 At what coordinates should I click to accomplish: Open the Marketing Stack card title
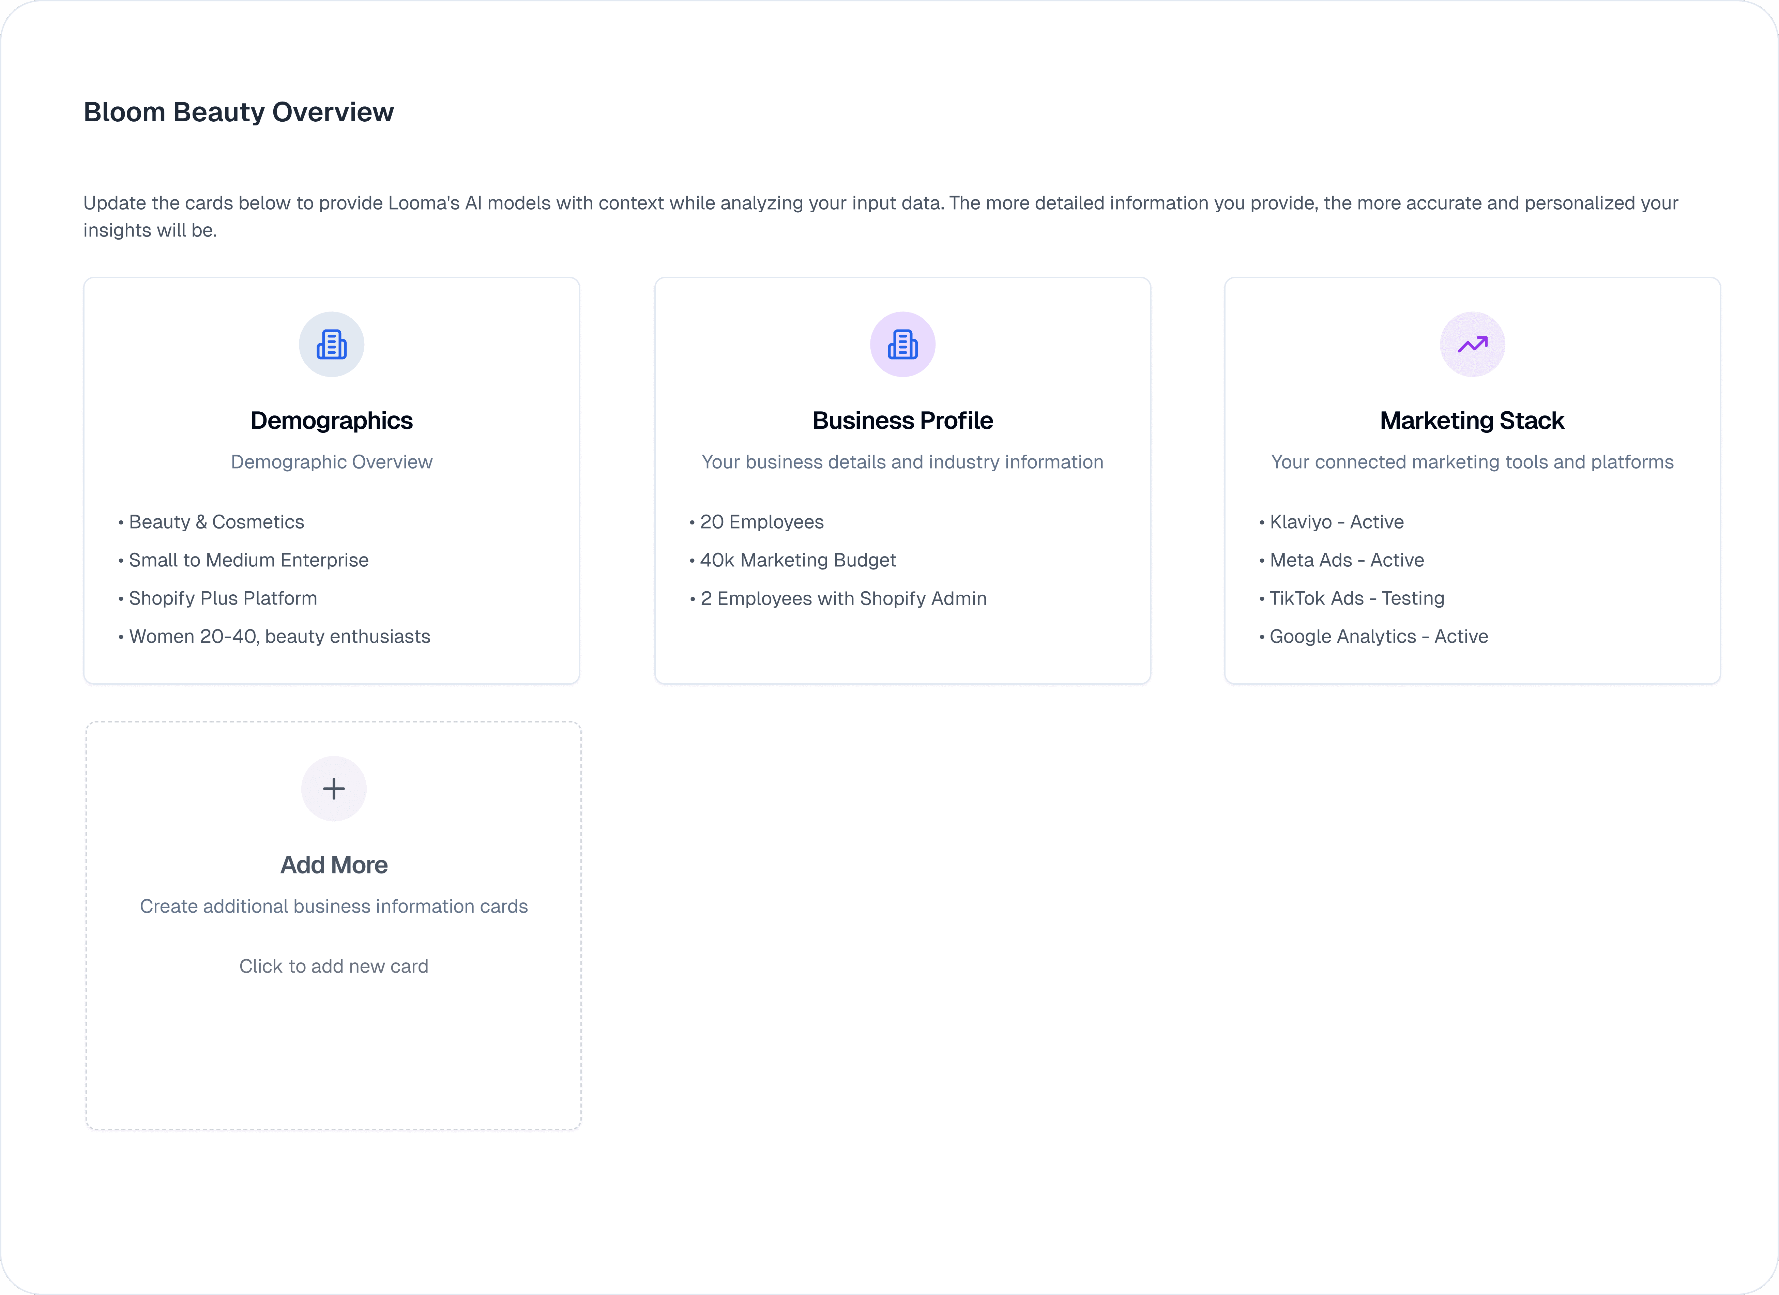[x=1472, y=421]
